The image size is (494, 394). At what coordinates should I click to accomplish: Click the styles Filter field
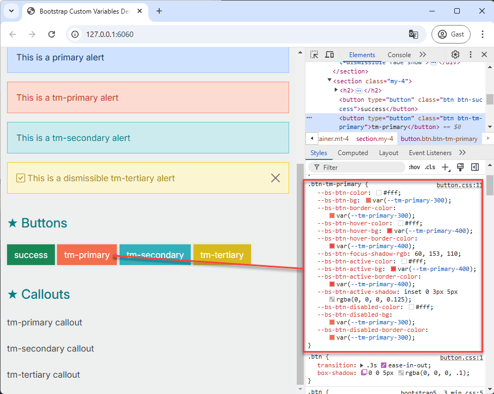tap(357, 167)
